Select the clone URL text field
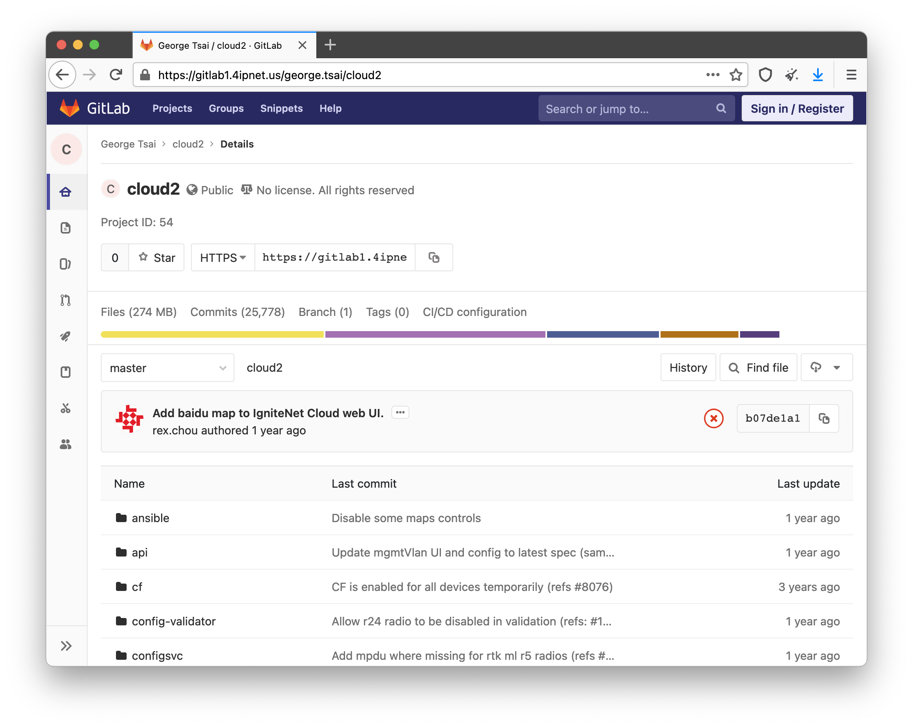 click(335, 257)
